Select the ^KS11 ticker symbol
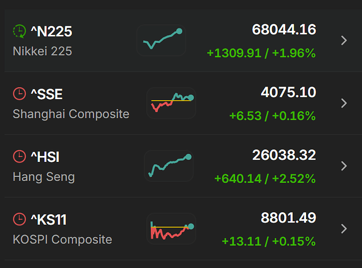Image resolution: width=362 pixels, height=268 pixels. [x=49, y=219]
